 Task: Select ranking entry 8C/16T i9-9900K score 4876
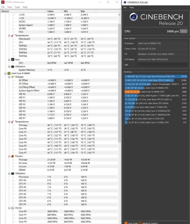pyautogui.click(x=156, y=88)
